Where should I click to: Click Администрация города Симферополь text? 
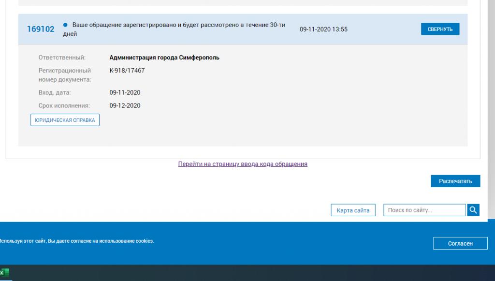coord(164,58)
